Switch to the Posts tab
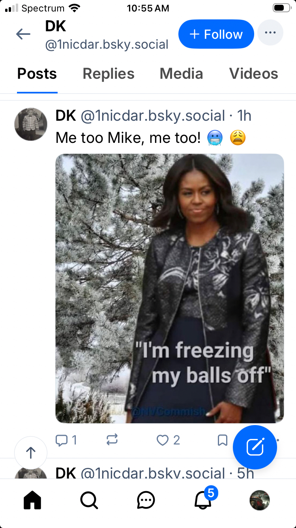The width and height of the screenshot is (296, 528). (x=37, y=74)
